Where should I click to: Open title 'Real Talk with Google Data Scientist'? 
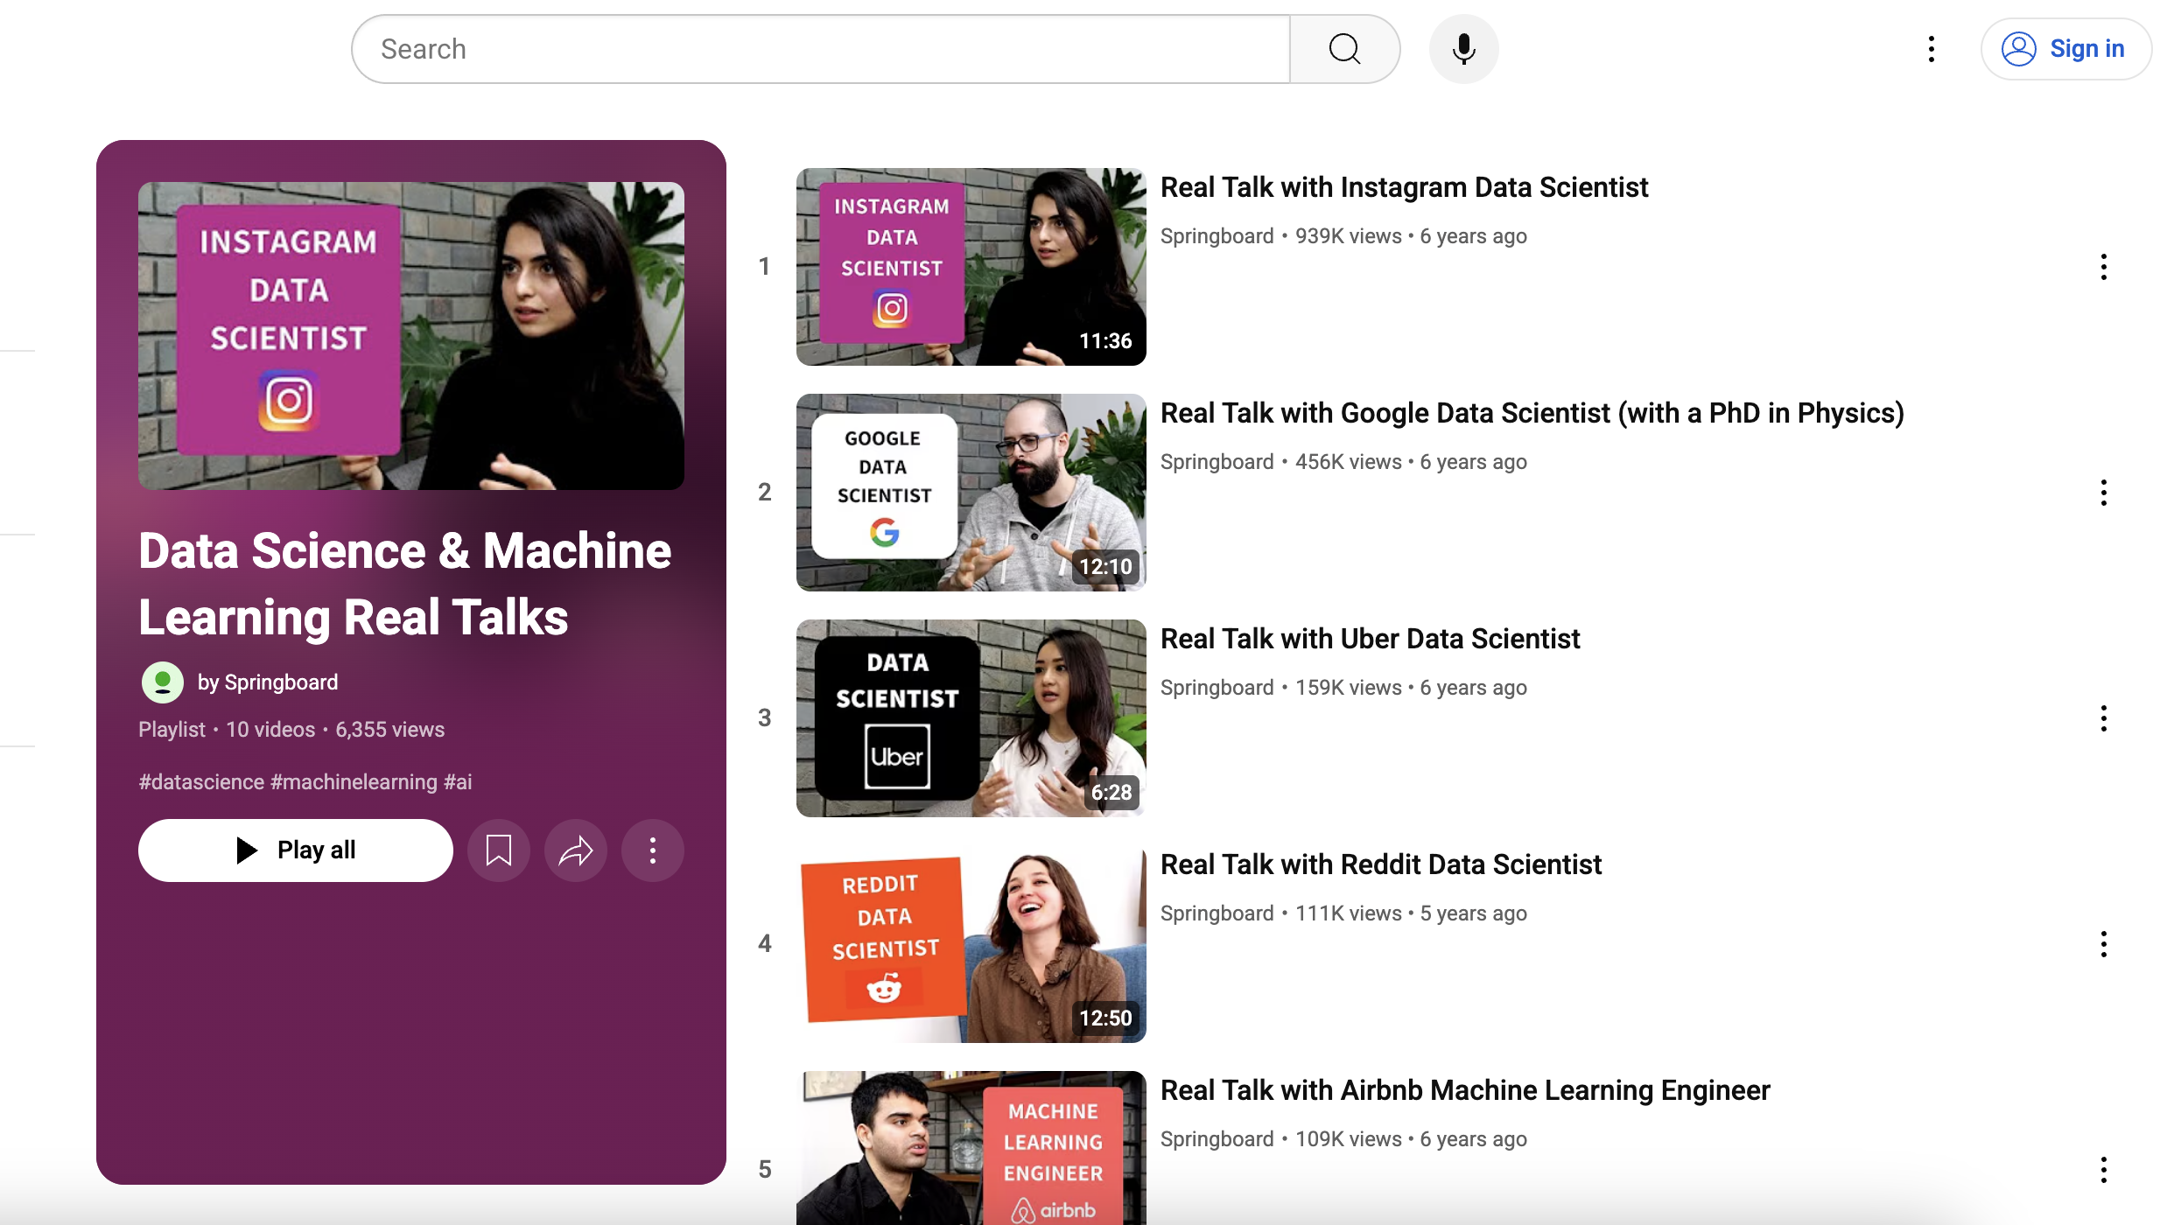coord(1532,413)
